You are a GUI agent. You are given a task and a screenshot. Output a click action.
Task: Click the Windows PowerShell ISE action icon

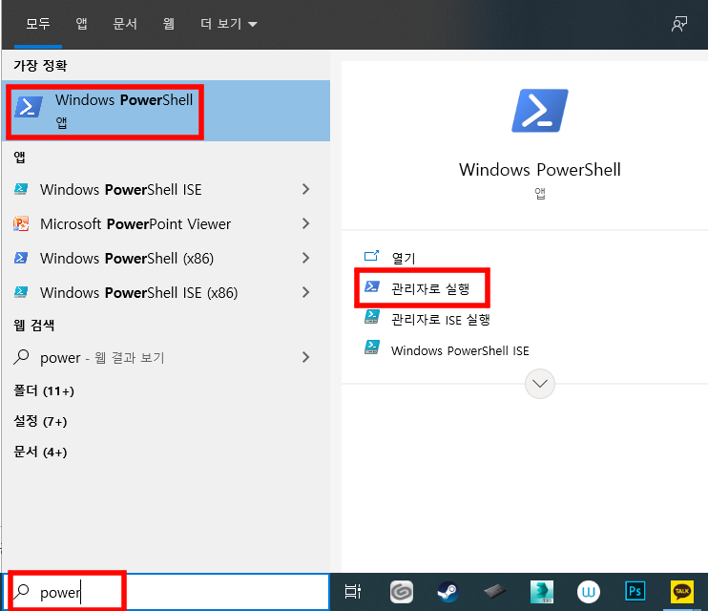click(371, 348)
